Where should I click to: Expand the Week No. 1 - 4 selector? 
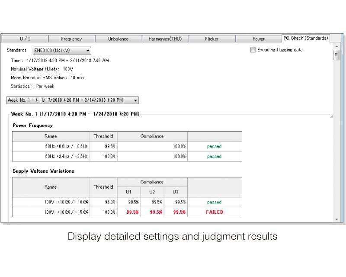(72, 100)
